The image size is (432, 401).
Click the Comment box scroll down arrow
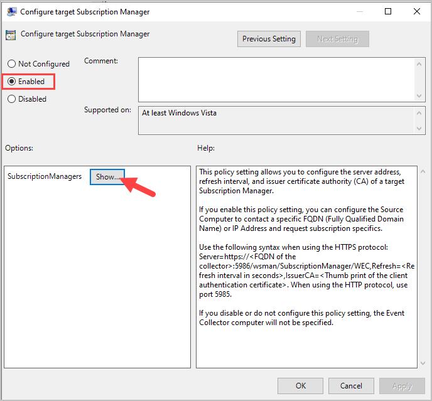coord(419,95)
